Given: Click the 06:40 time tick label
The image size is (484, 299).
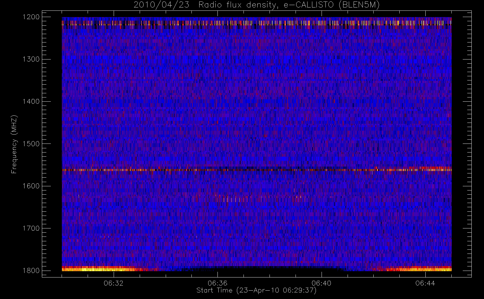Looking at the screenshot, I should 321,283.
